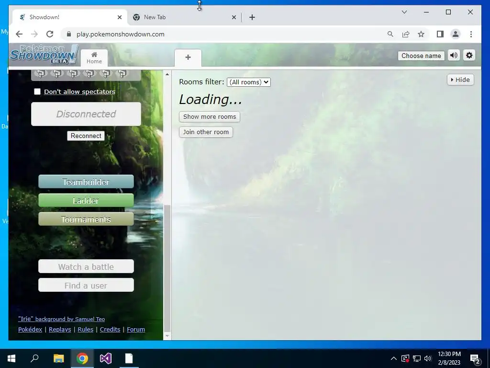490x368 pixels.
Task: Open the Teambuilder
Action: point(86,182)
